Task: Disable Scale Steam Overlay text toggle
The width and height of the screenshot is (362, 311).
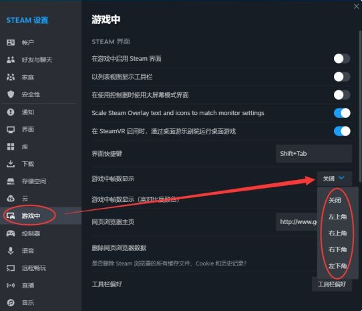Action: [x=342, y=113]
